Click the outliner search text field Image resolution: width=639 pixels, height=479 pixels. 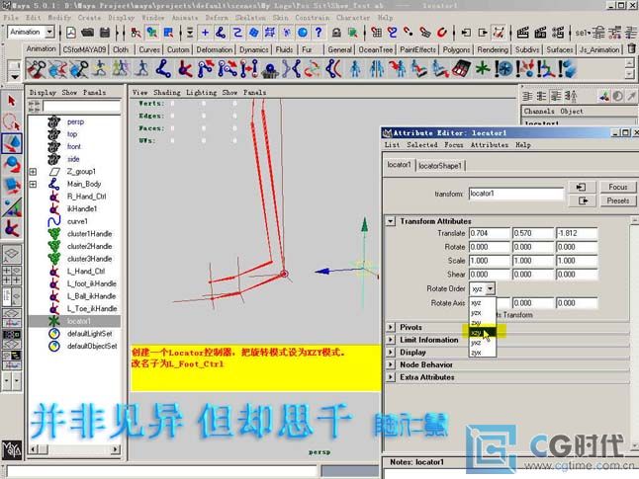[x=81, y=107]
